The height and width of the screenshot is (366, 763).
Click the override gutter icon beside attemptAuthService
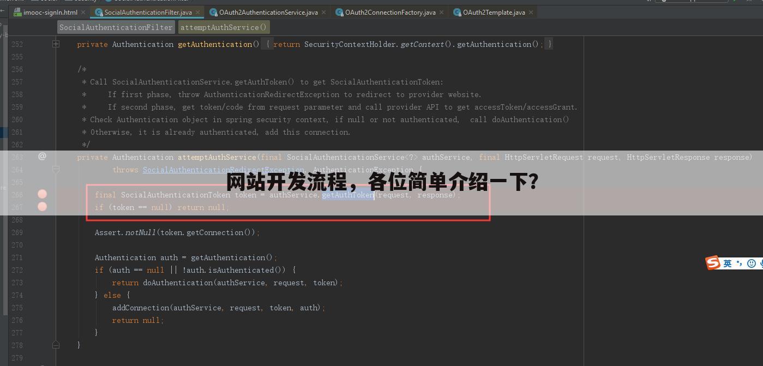[x=42, y=157]
